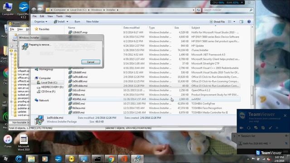Open the Help menu in Explorer
This screenshot has height=163, width=290.
[68, 16]
